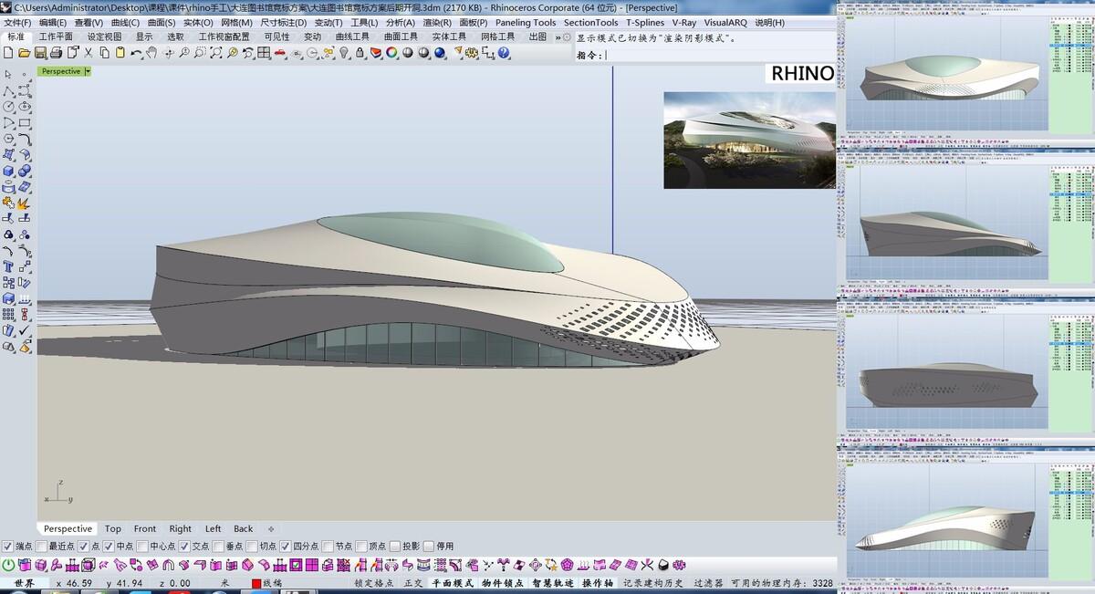This screenshot has height=594, width=1095.
Task: Toggle the 中点 osnap checkbox
Action: pos(109,547)
